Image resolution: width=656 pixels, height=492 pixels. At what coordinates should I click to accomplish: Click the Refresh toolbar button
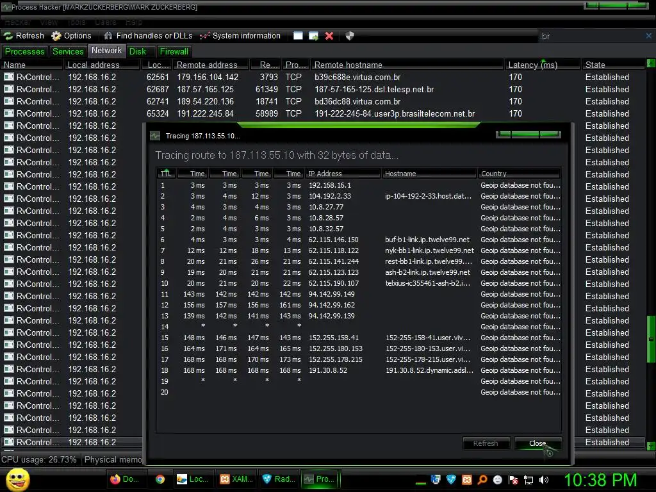point(24,36)
